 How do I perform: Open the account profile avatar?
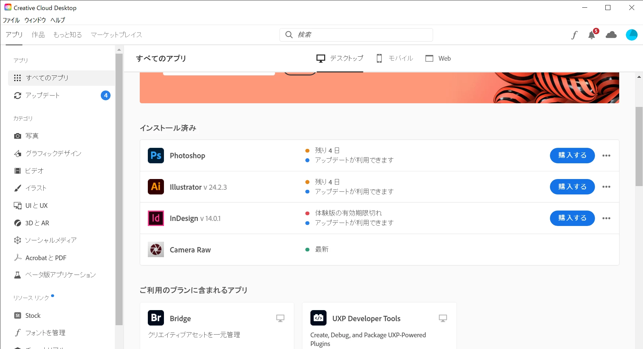(x=632, y=35)
